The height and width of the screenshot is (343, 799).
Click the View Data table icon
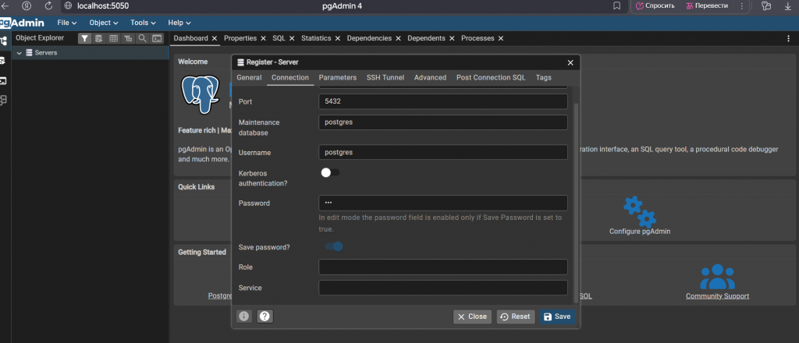tap(114, 38)
